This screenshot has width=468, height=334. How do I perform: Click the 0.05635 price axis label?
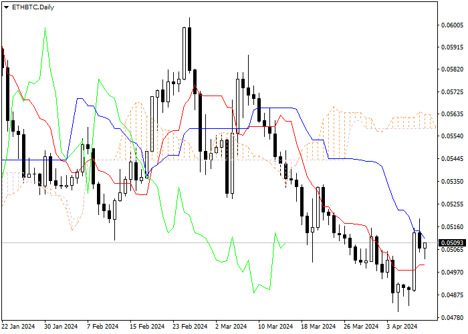point(453,114)
